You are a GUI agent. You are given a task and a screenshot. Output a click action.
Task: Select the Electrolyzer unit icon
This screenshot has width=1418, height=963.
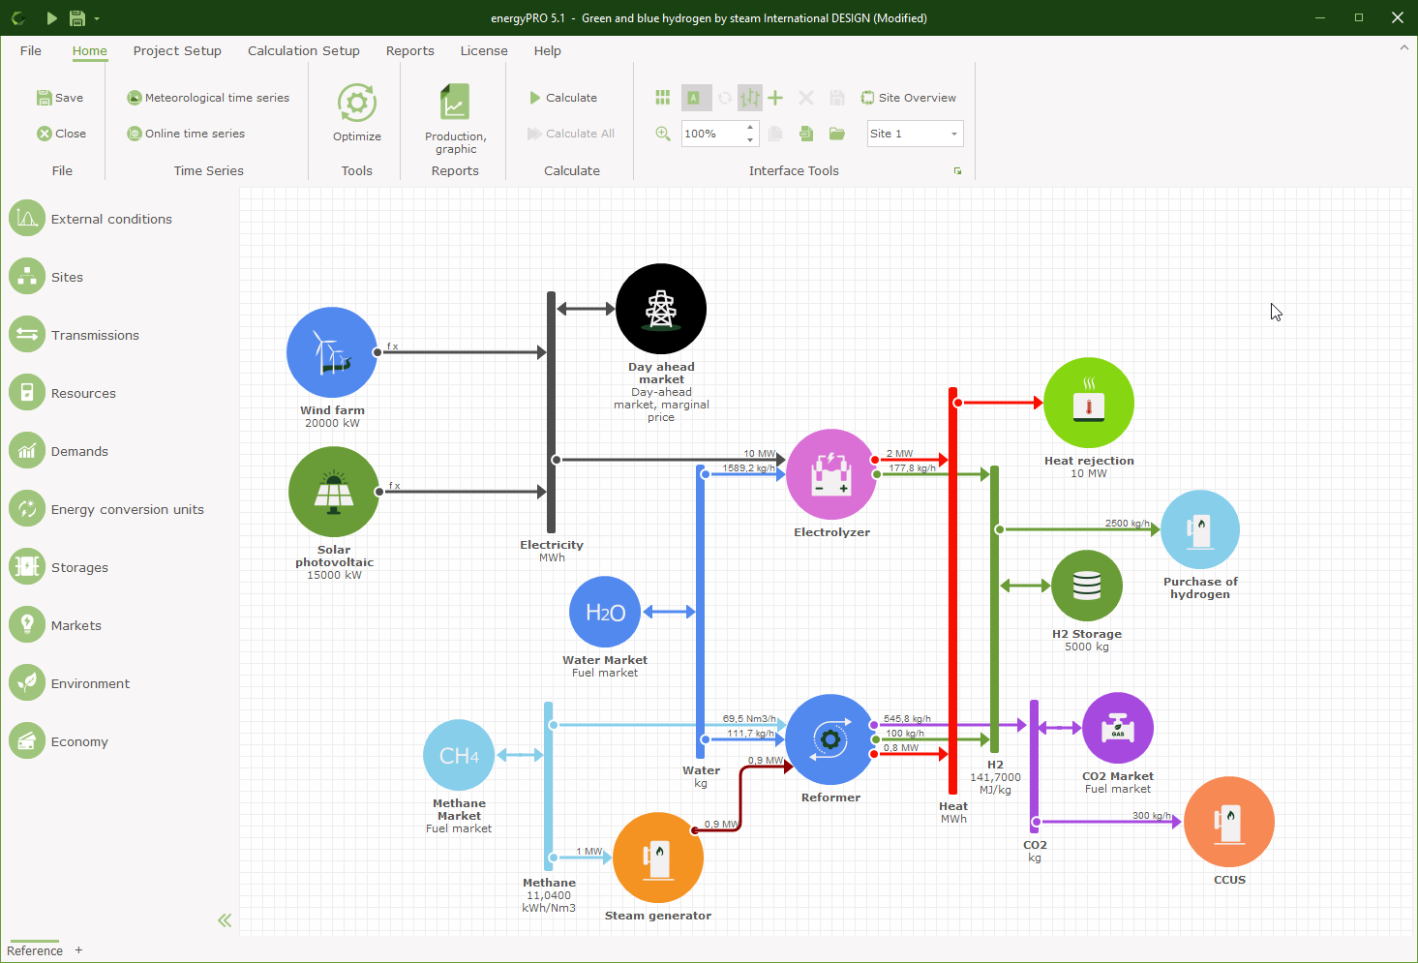click(831, 474)
